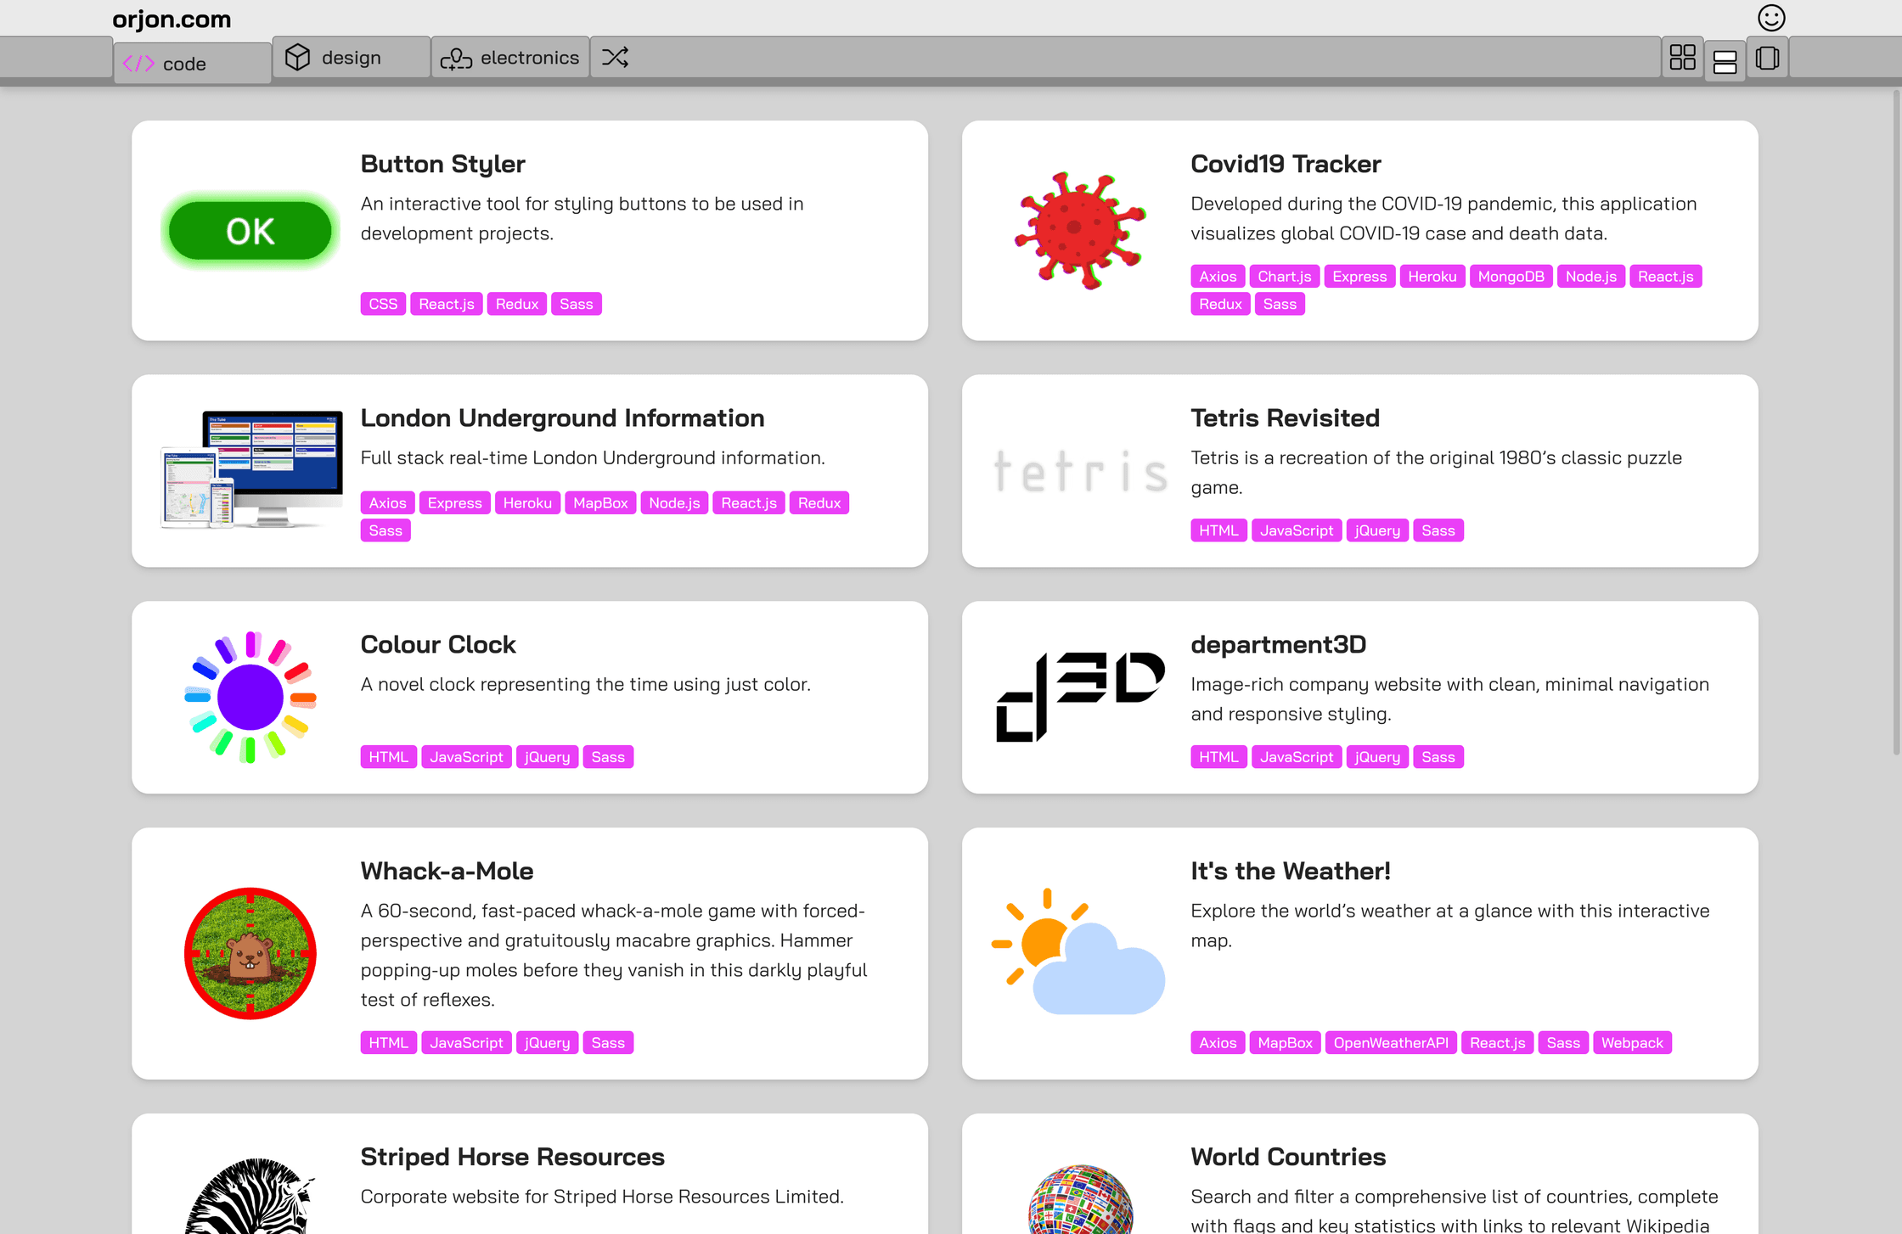Open the Covid19 Tracker project title
1902x1234 pixels.
click(1286, 164)
